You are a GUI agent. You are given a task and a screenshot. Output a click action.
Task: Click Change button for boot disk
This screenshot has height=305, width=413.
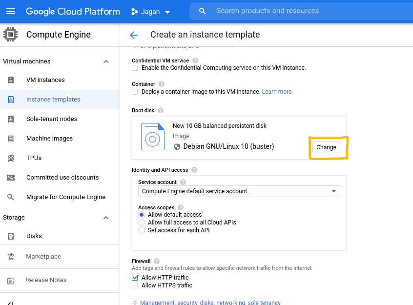(x=326, y=147)
